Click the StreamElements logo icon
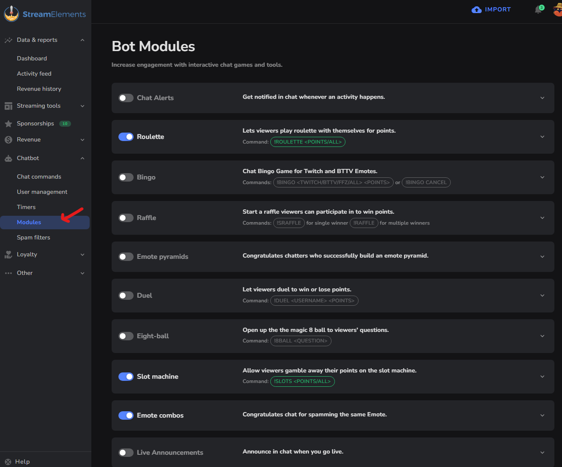 coord(11,14)
